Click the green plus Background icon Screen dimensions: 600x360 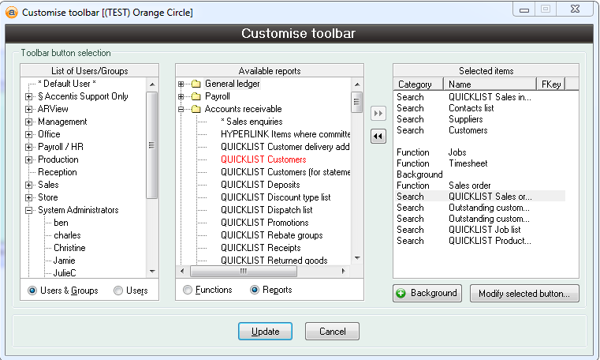[x=401, y=293]
